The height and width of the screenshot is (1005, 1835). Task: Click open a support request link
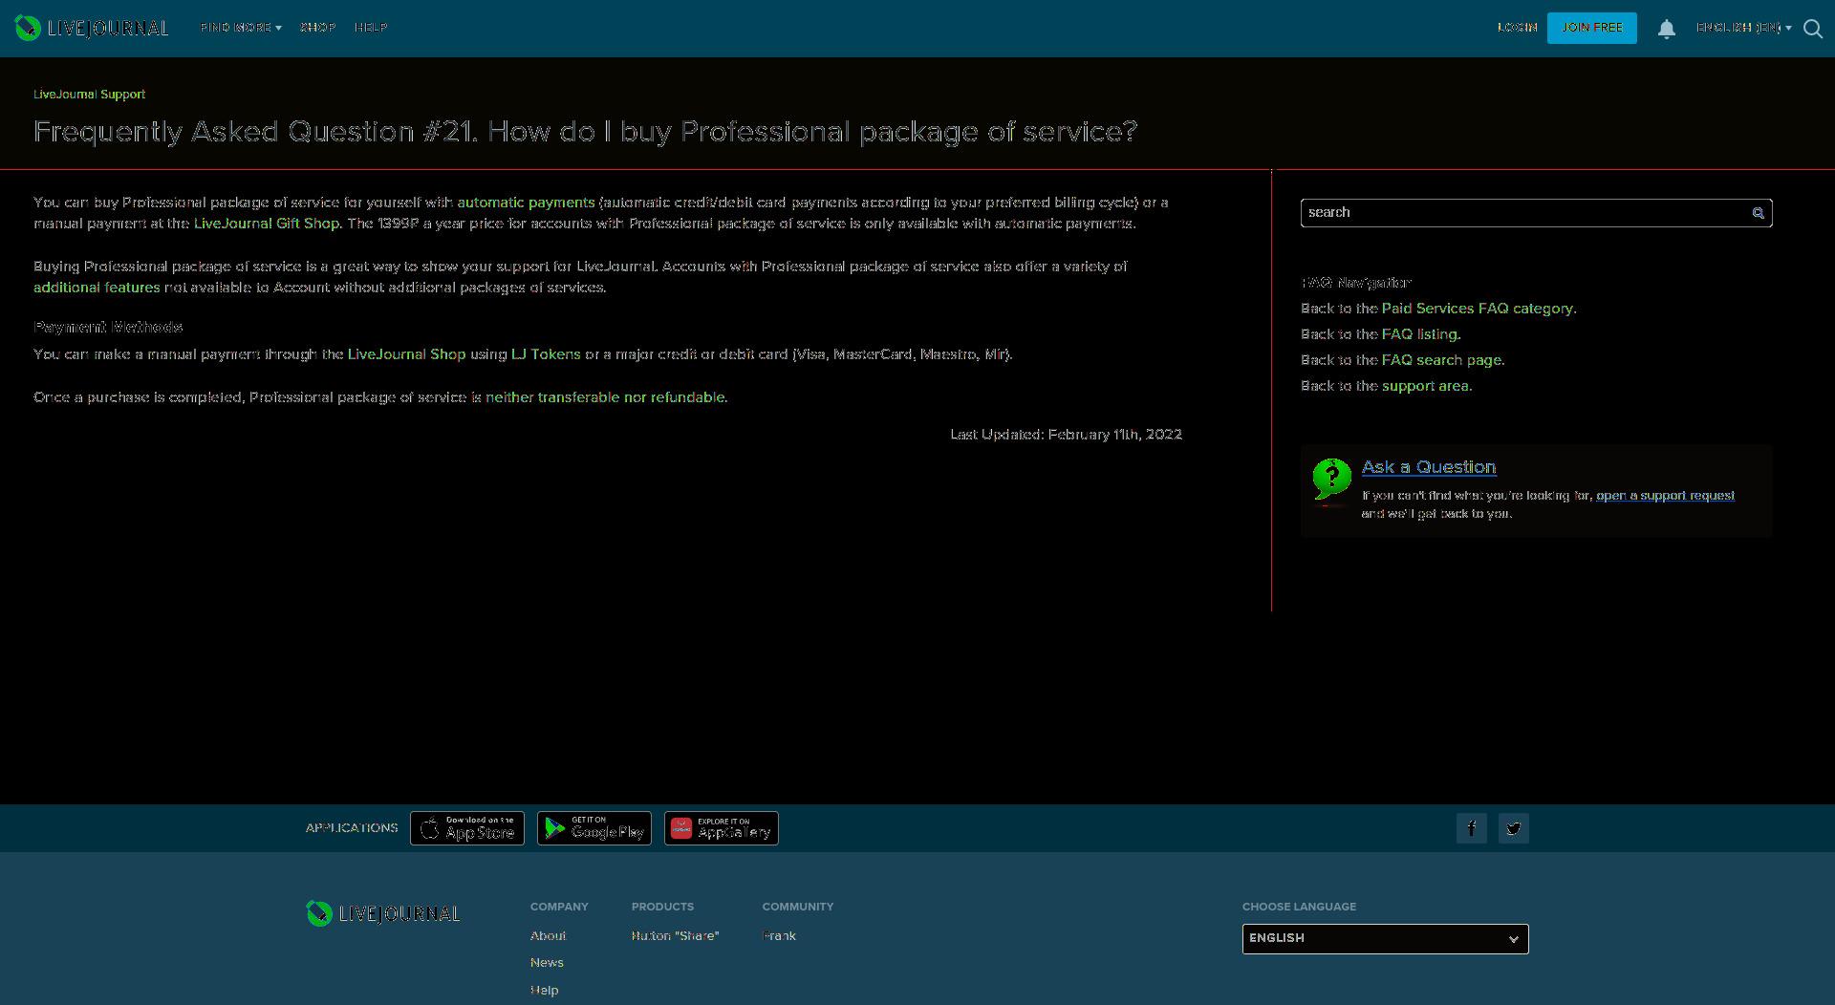1665,496
